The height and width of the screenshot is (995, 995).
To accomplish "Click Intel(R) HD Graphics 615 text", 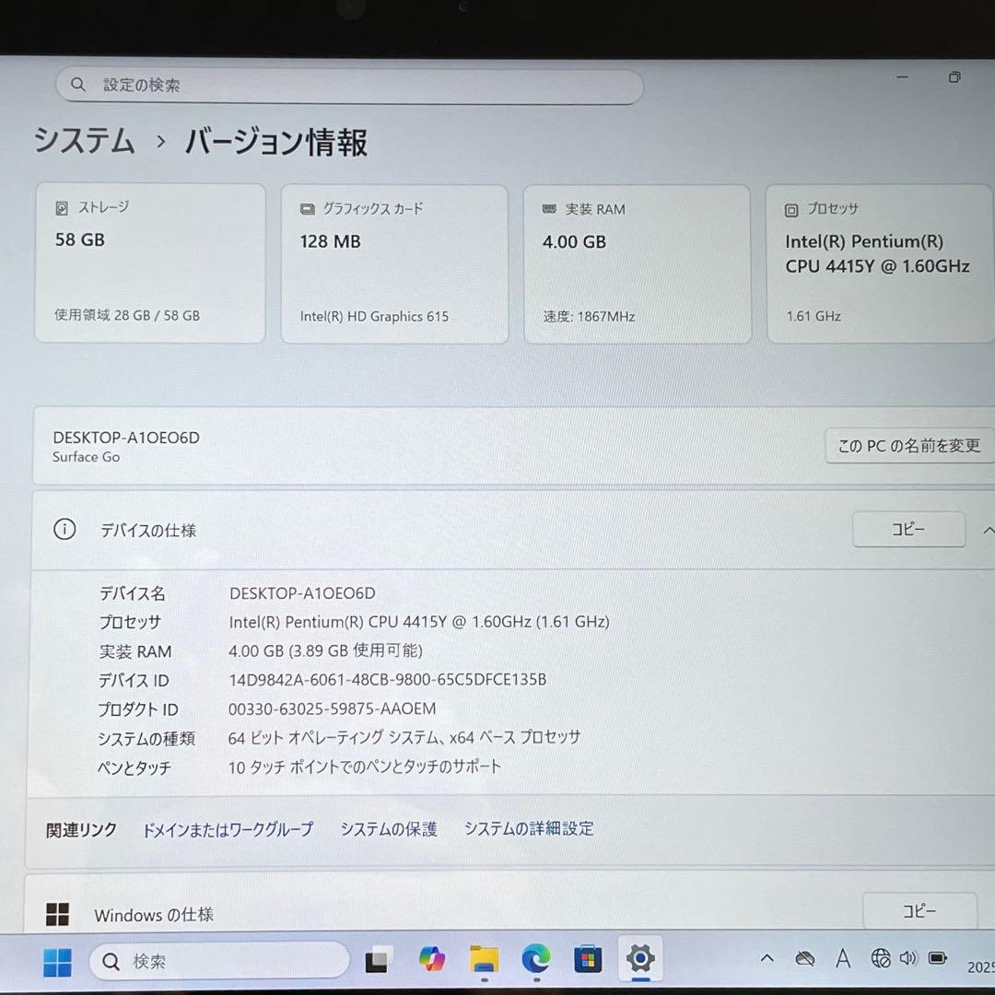I will [374, 316].
